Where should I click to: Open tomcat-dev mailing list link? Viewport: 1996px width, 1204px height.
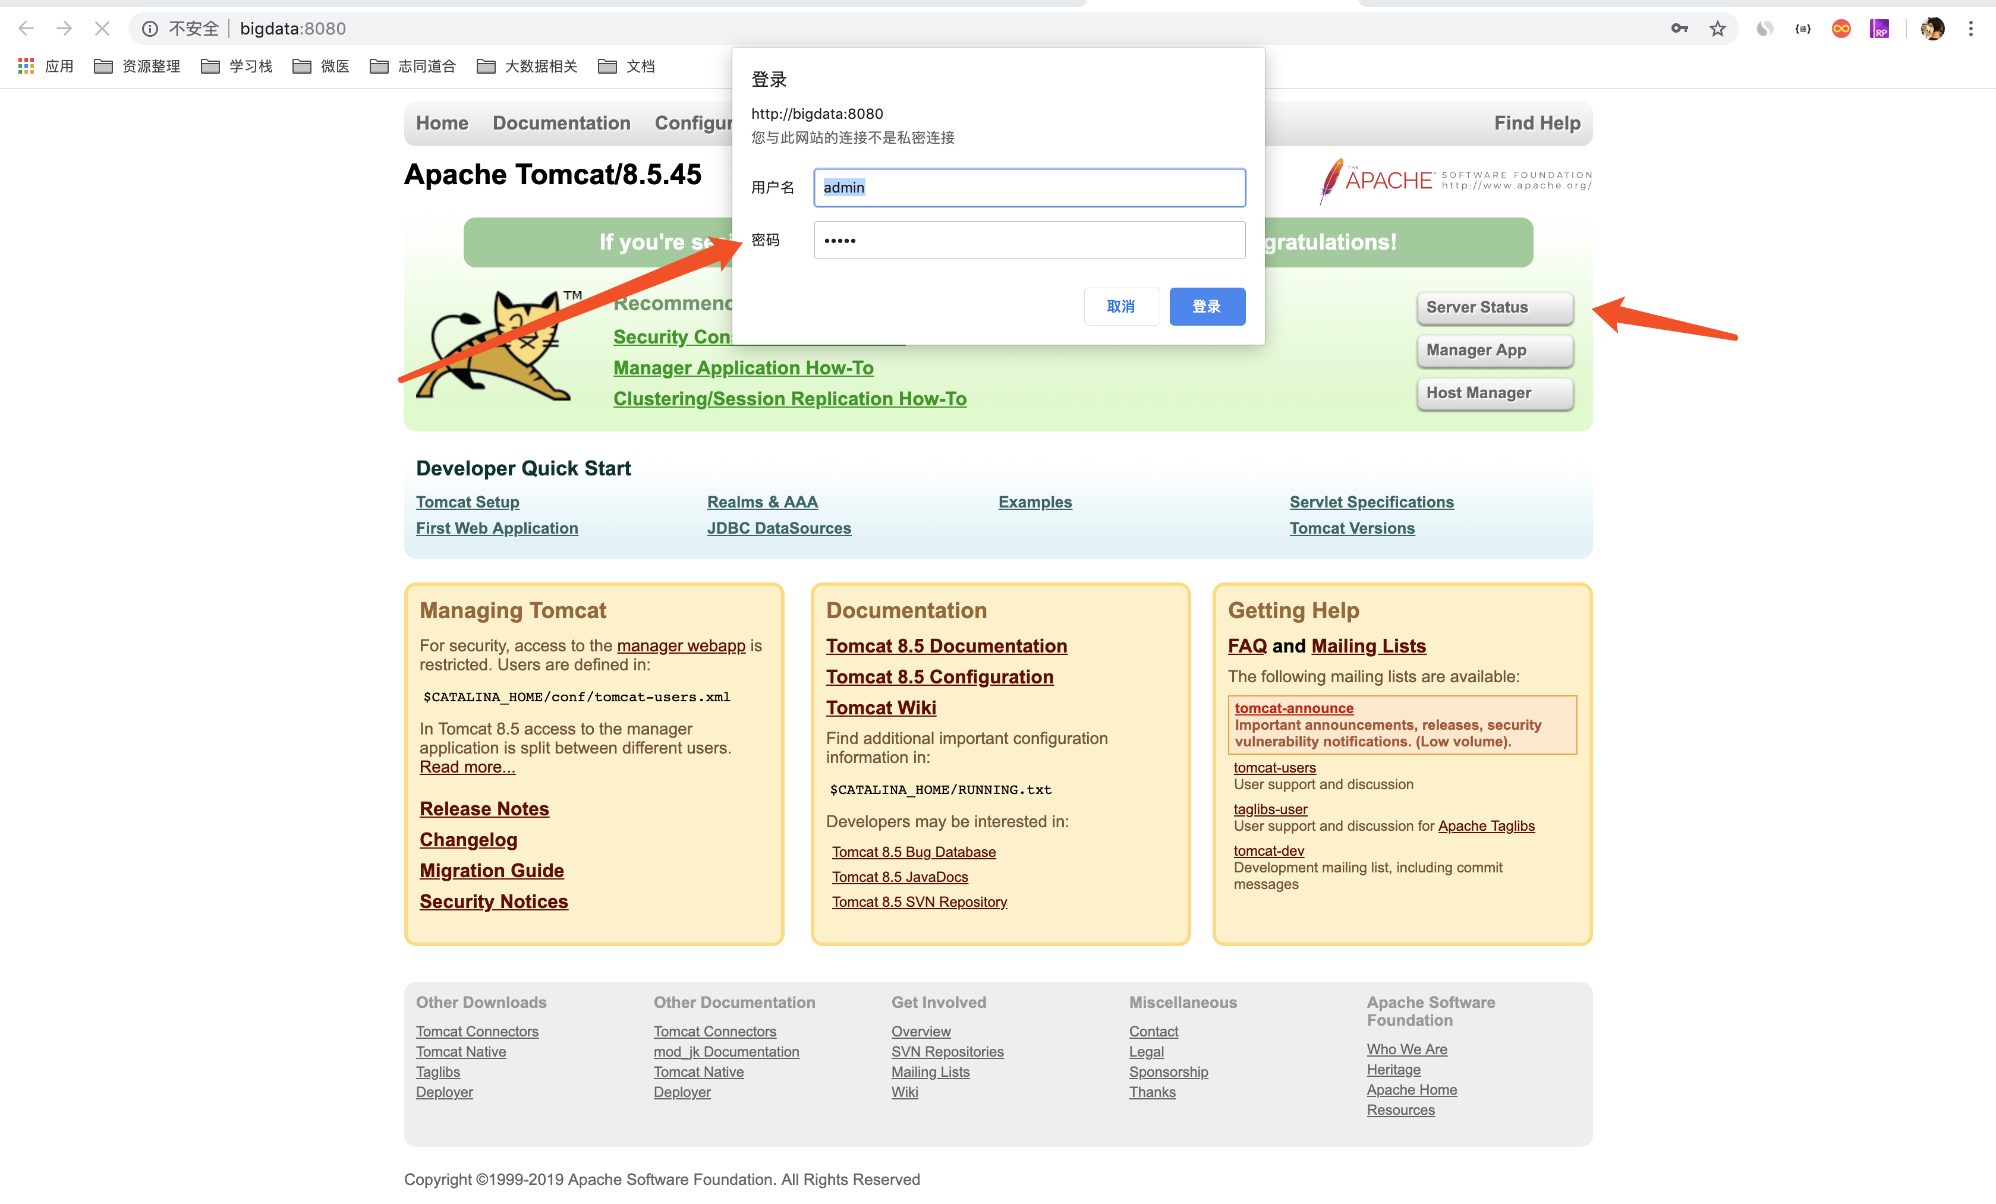[1268, 851]
